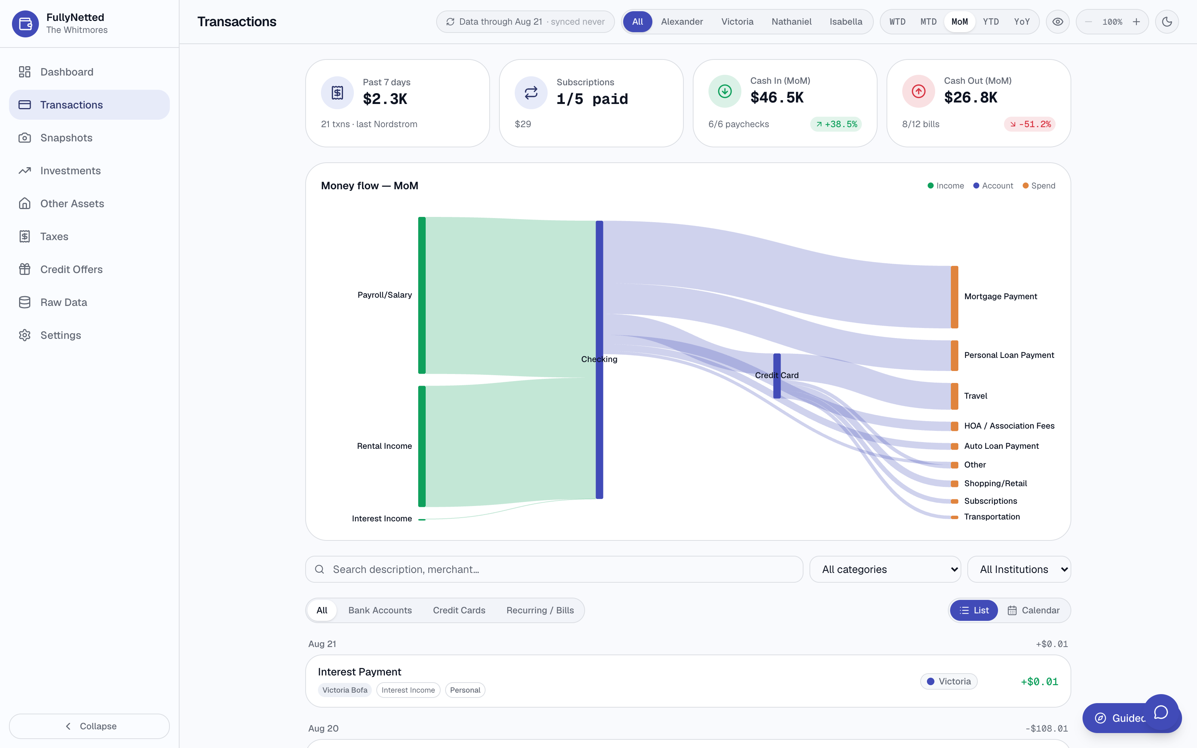Click the Mortgage Payment orange node
The width and height of the screenshot is (1197, 748).
954,297
